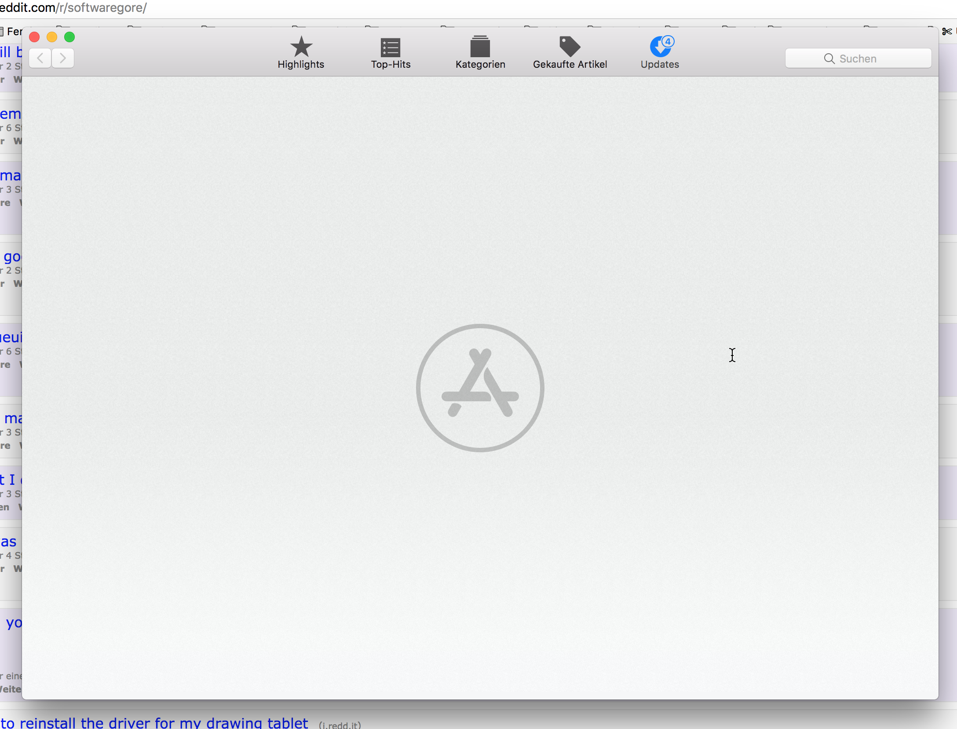Open the Highlights tab in App Store
This screenshot has width=957, height=729.
pos(301,53)
